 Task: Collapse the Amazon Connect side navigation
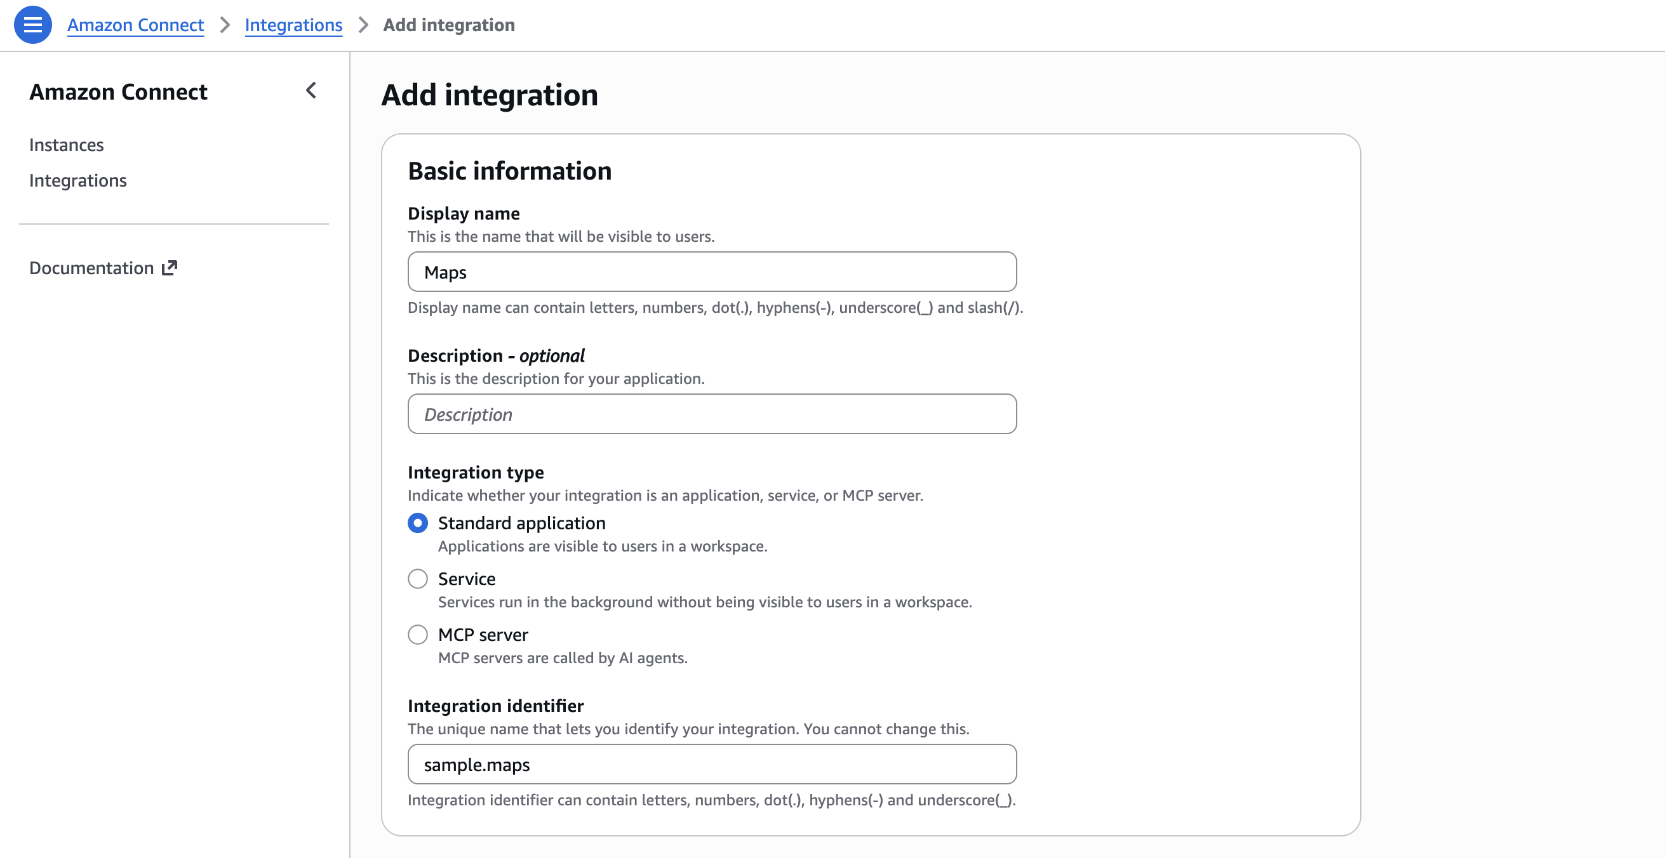click(x=311, y=91)
